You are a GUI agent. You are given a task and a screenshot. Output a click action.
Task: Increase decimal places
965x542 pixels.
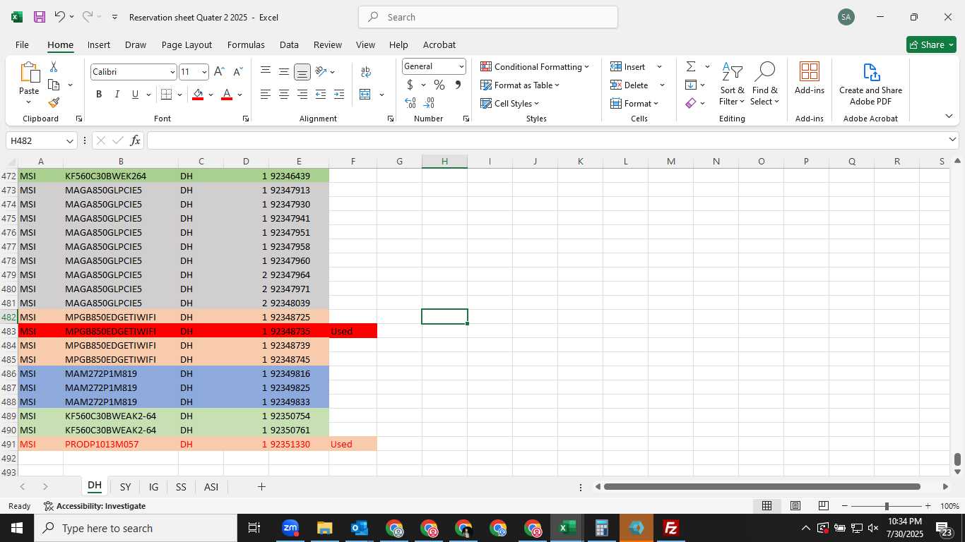(410, 103)
